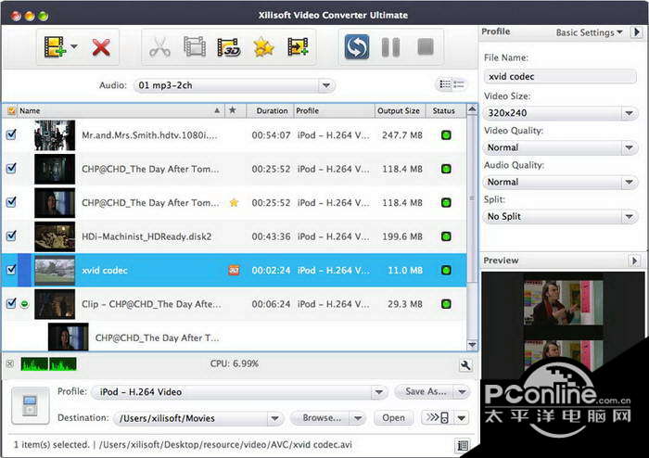Select the Clip scissors tool

click(x=159, y=46)
